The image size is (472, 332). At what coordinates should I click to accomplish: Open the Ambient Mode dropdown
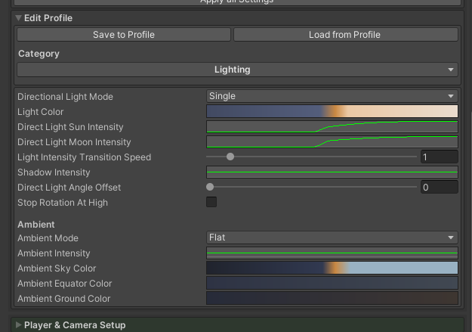(x=332, y=237)
